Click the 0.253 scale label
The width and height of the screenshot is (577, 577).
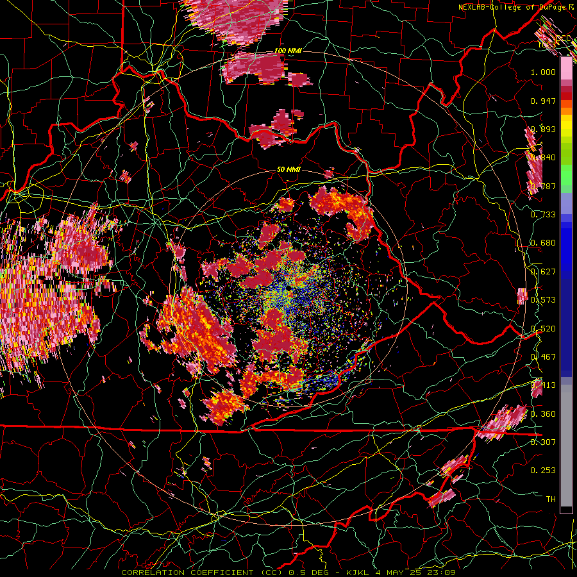pos(543,471)
